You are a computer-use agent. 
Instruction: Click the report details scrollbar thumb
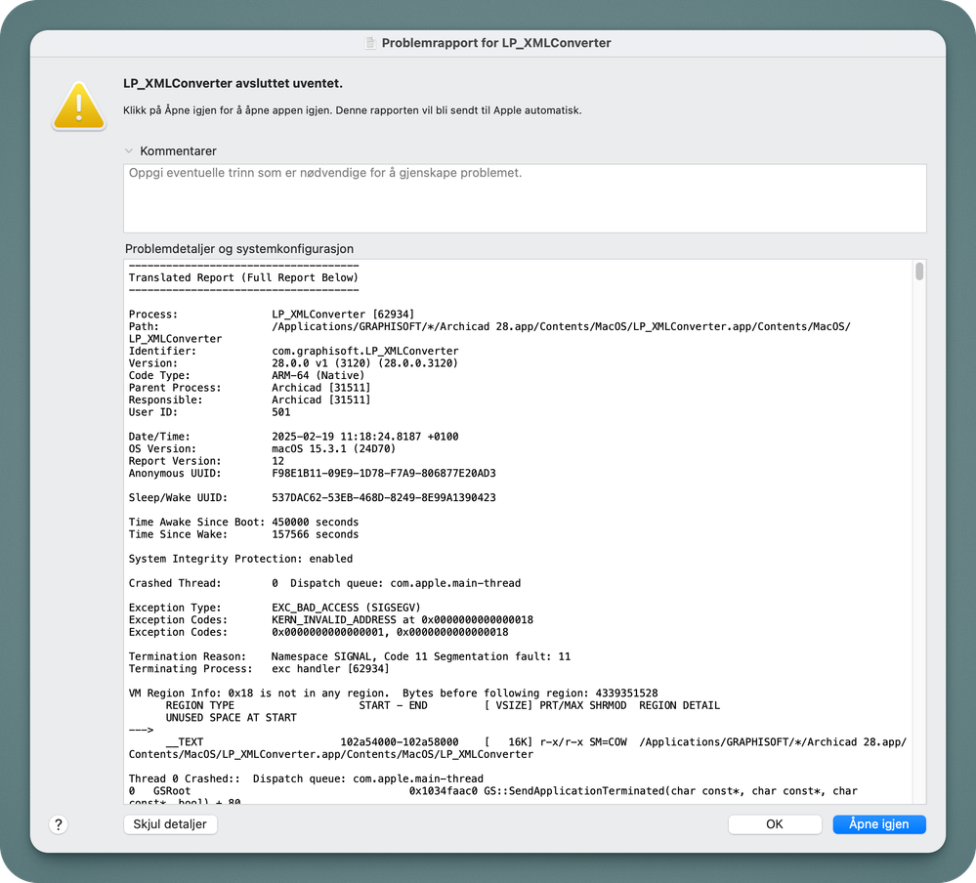[919, 272]
